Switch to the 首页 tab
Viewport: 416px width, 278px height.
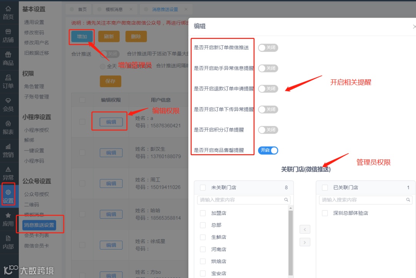(x=78, y=9)
